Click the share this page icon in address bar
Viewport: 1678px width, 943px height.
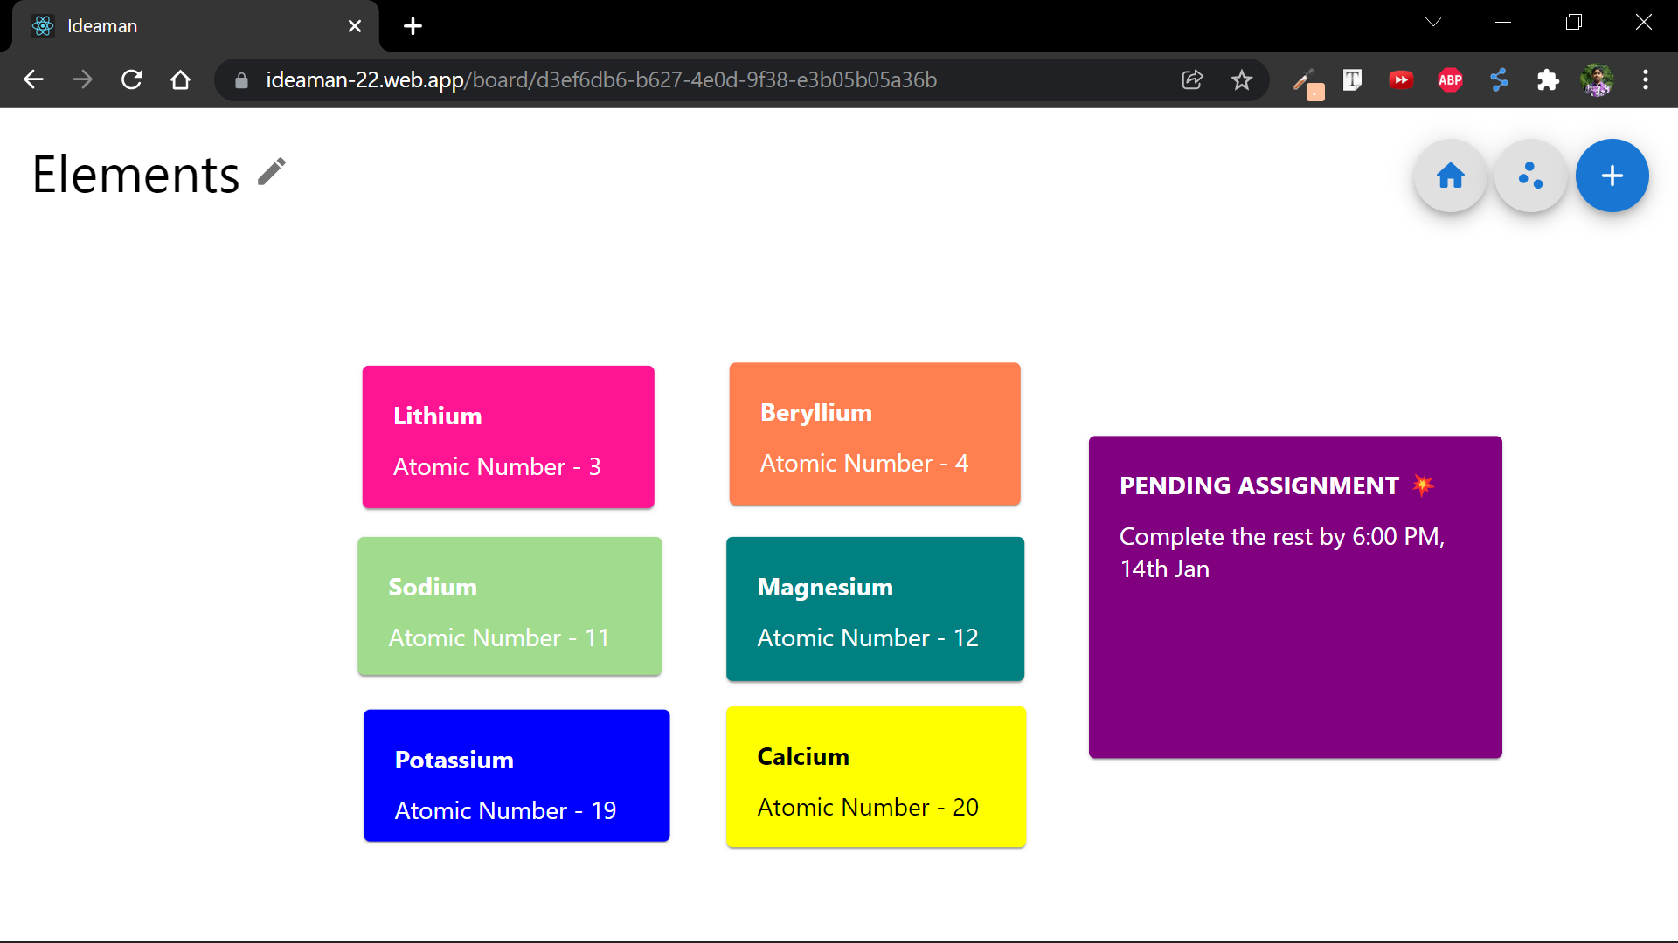pos(1192,79)
